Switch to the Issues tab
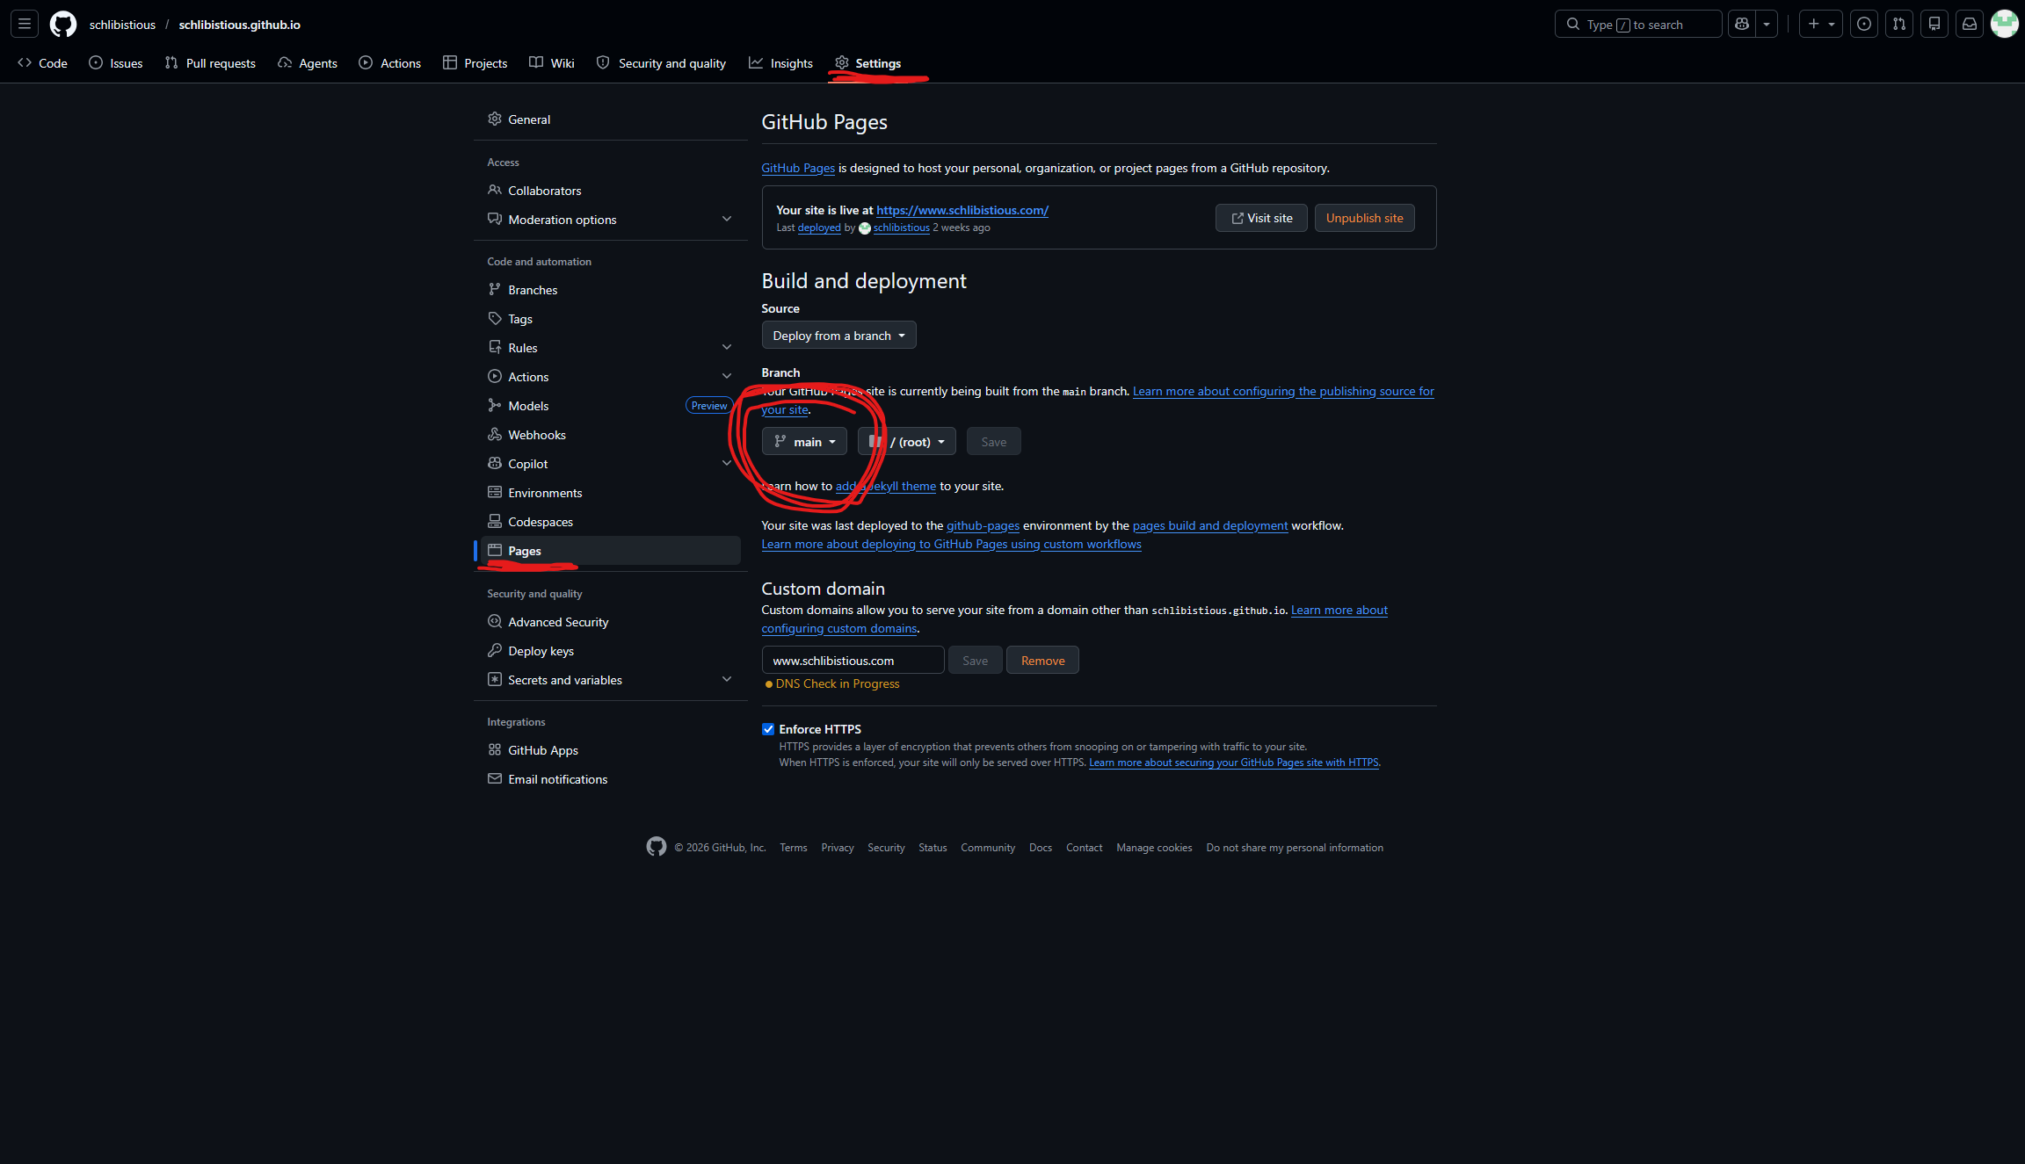The width and height of the screenshot is (2025, 1164). [x=116, y=62]
